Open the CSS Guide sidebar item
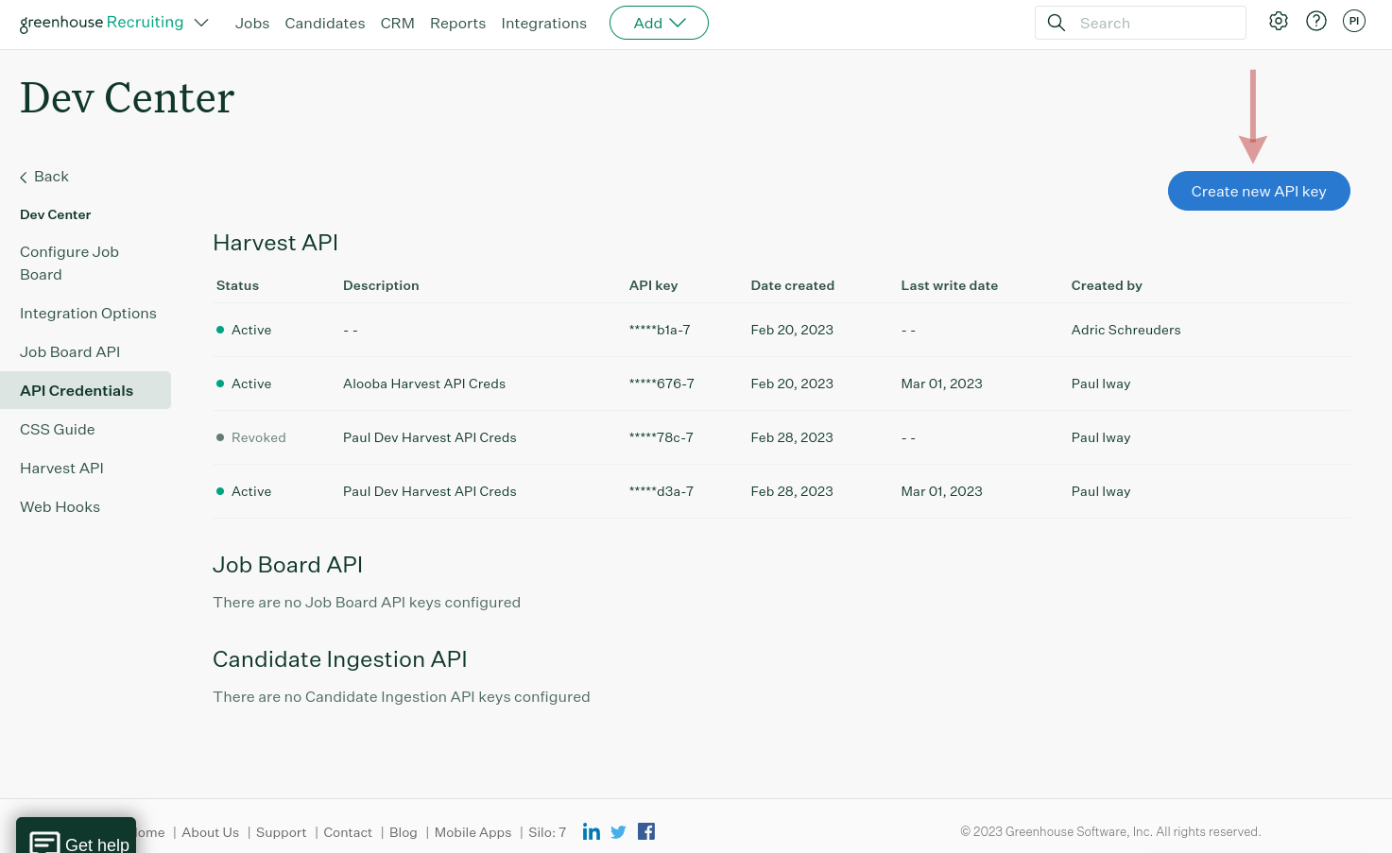Screen dimensions: 1392x853 [x=58, y=430]
